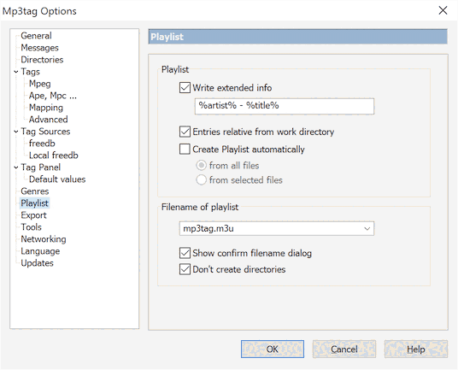Toggle Write extended info checkbox
This screenshot has width=458, height=370.
185,88
